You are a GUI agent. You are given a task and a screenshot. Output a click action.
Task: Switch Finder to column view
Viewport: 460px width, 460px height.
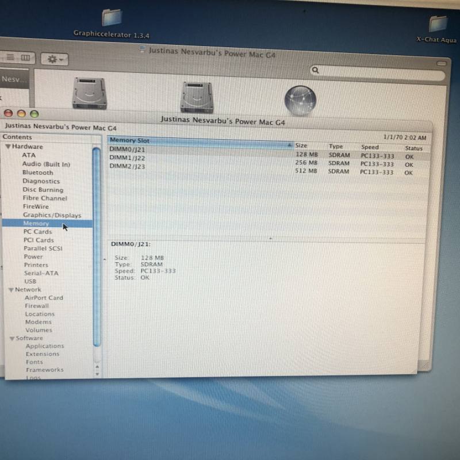(26, 57)
